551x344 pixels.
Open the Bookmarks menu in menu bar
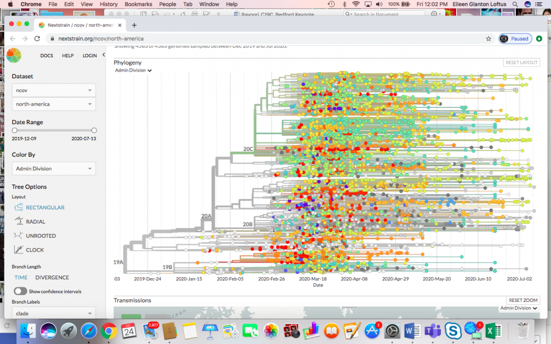(x=139, y=4)
